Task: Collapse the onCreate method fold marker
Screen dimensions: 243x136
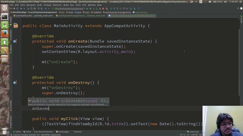Action: point(21,41)
